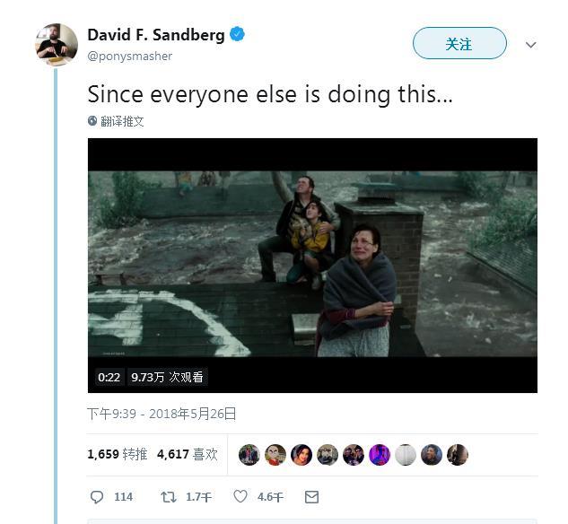The height and width of the screenshot is (524, 568).
Task: Open the David F. Sandberg name link
Action: pos(156,35)
